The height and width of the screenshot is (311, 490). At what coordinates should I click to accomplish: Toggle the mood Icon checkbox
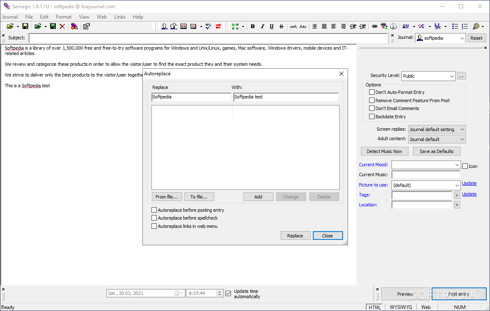tap(465, 166)
